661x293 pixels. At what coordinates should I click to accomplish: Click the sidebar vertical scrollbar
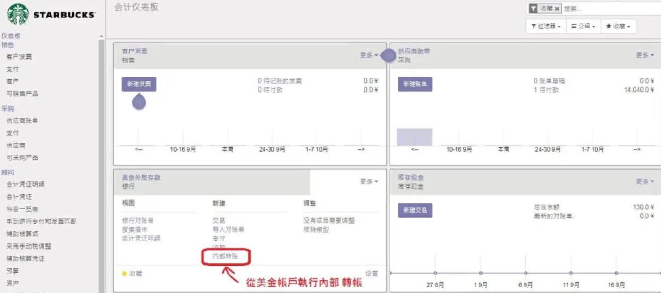(102, 165)
